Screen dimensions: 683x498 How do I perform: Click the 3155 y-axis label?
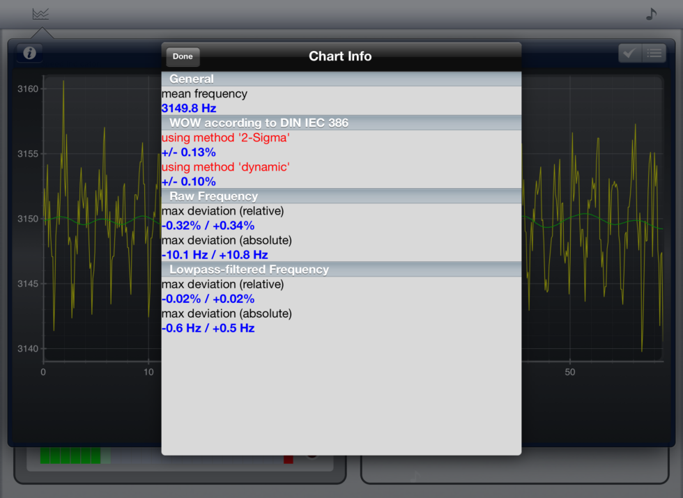[28, 154]
